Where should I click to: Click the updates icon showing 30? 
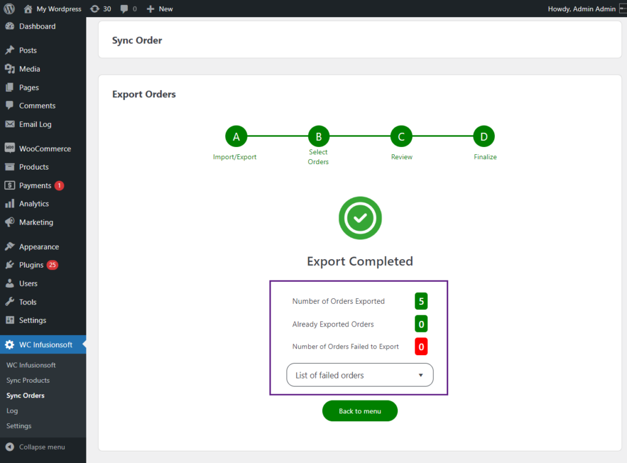click(94, 9)
